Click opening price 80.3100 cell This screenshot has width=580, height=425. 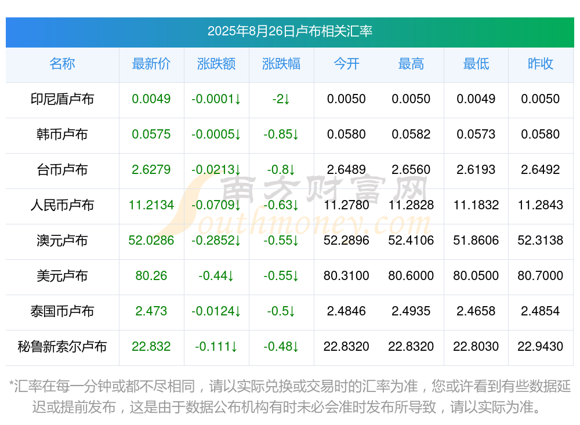click(346, 276)
